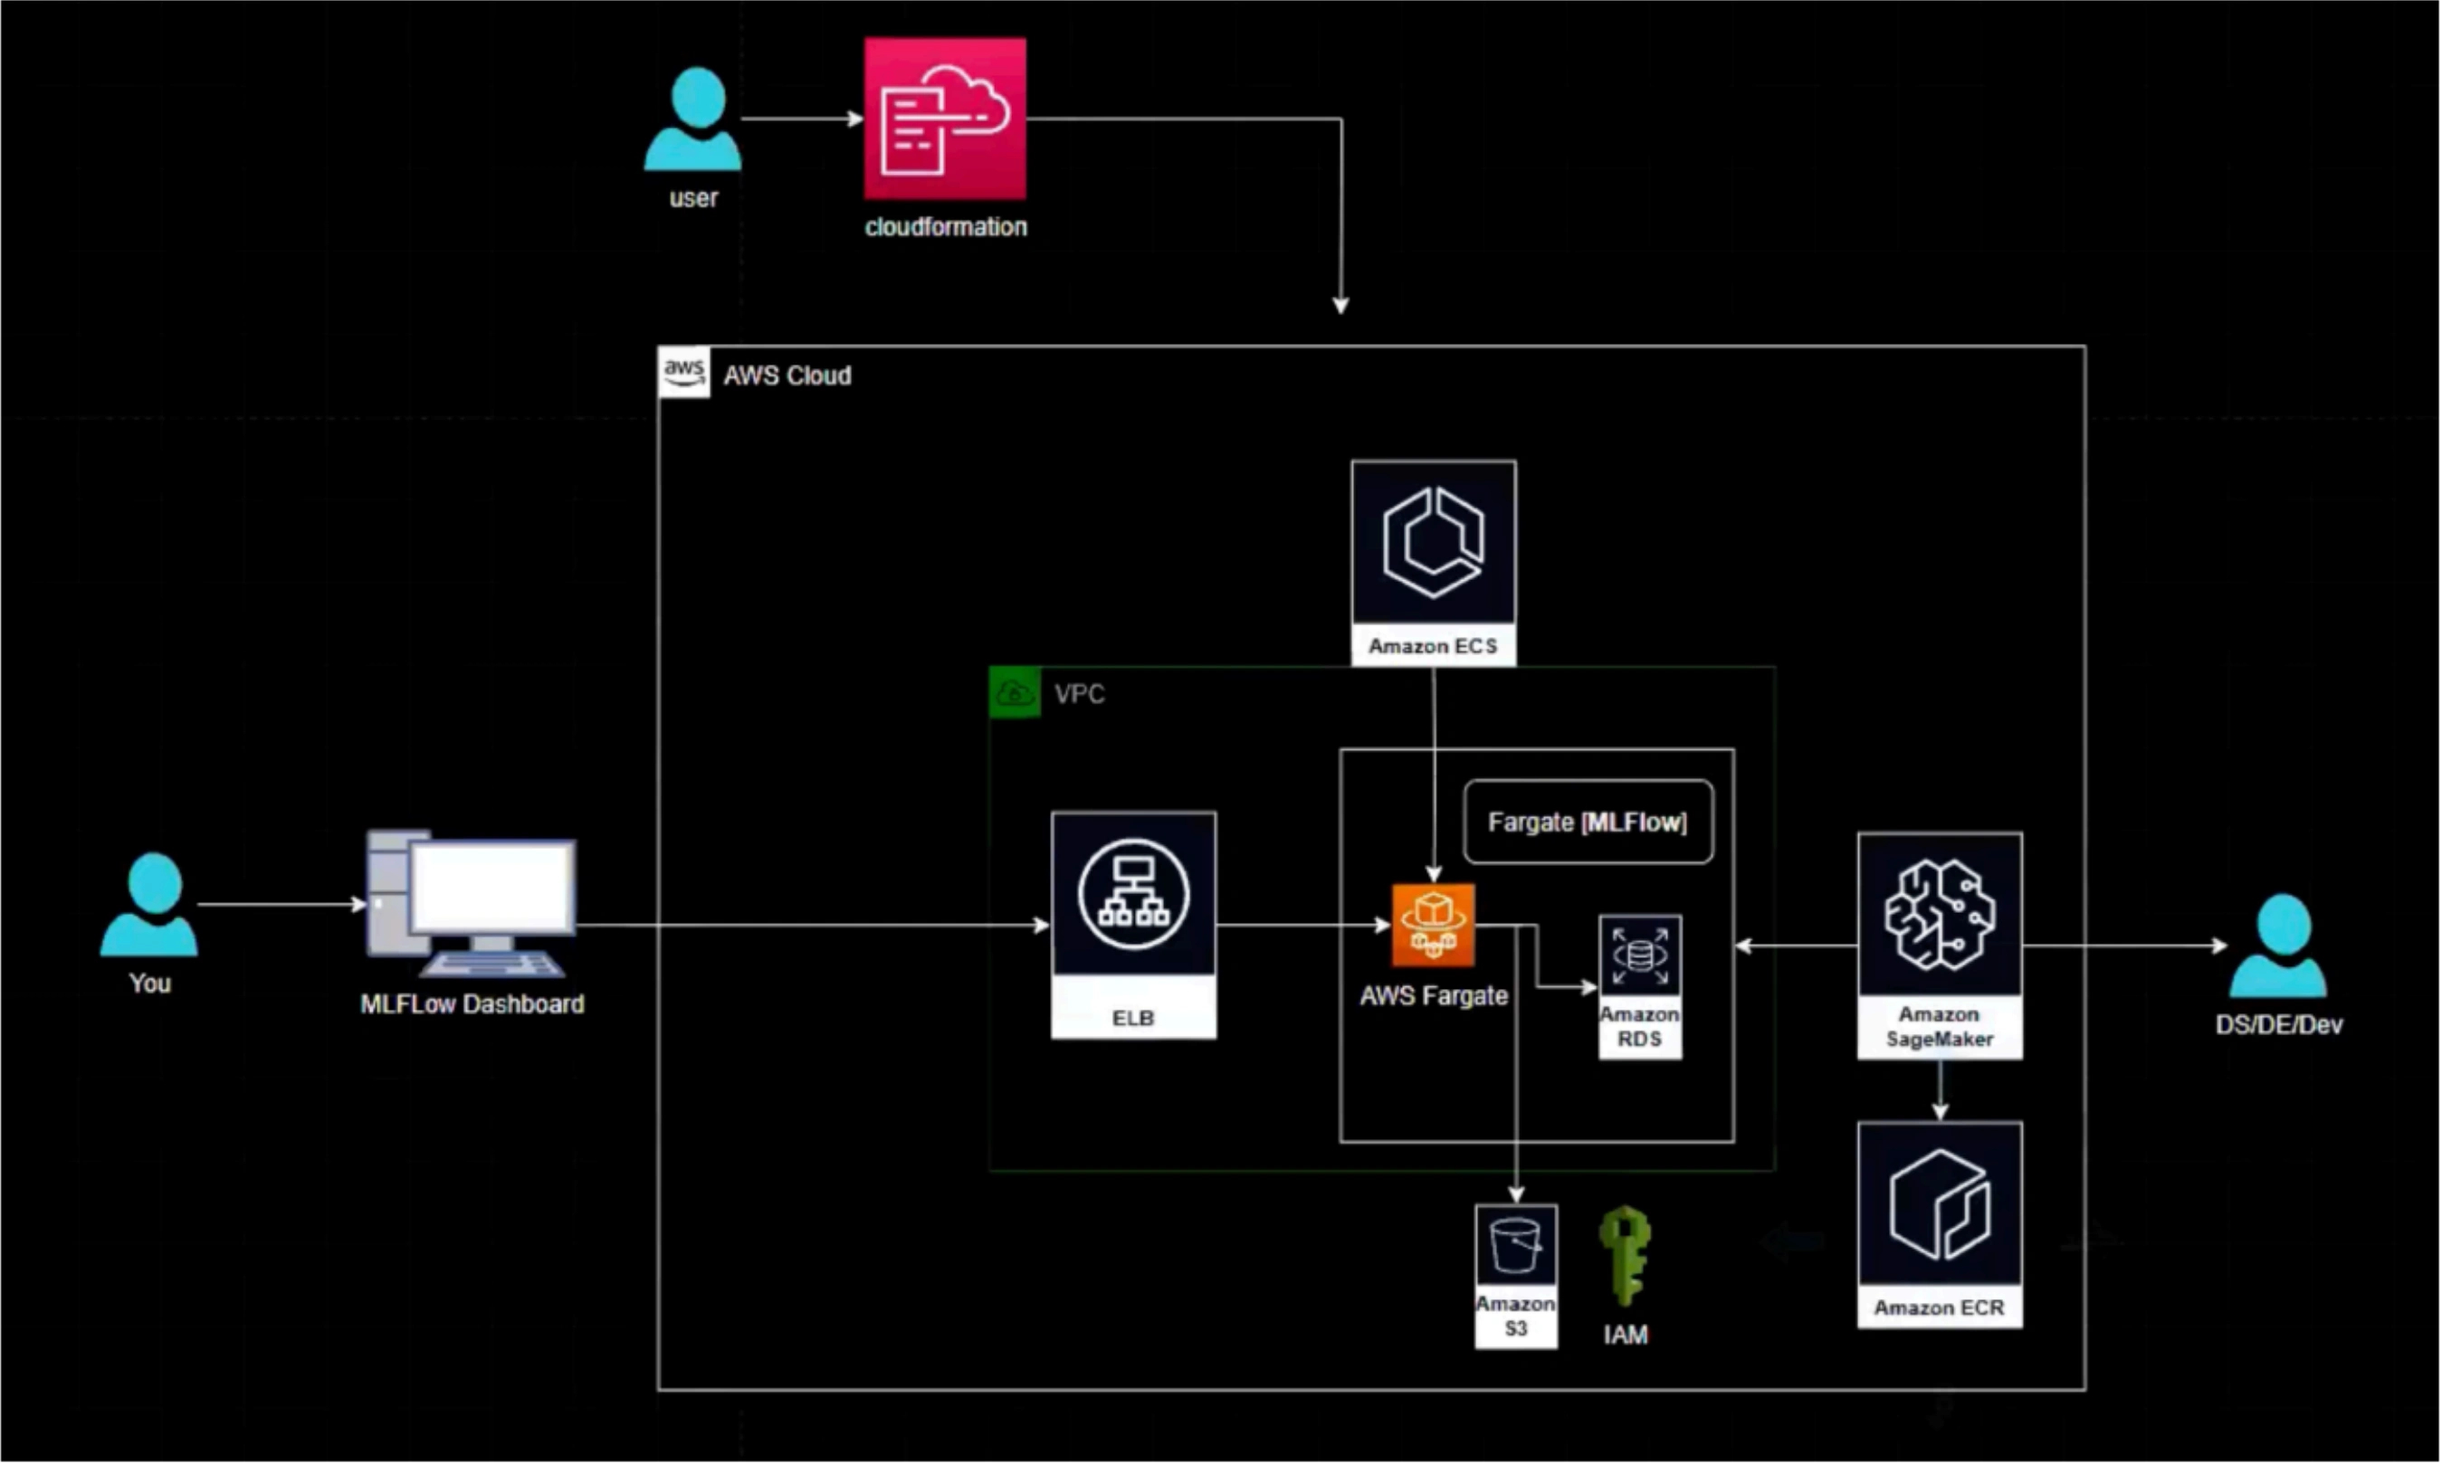
Task: Select the green IAM key icon
Action: (x=1625, y=1257)
